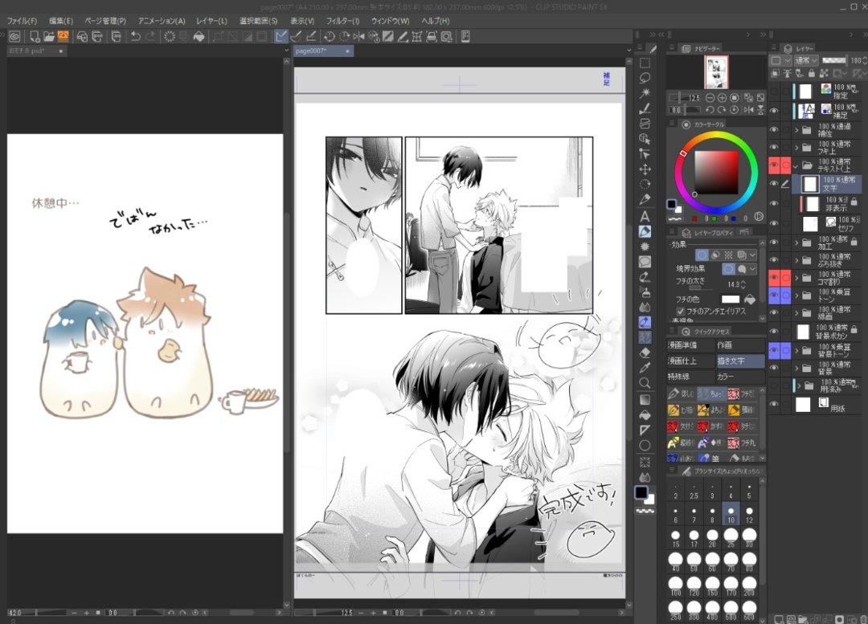Adjust the layer opacity slider
The width and height of the screenshot is (868, 624).
click(x=833, y=59)
